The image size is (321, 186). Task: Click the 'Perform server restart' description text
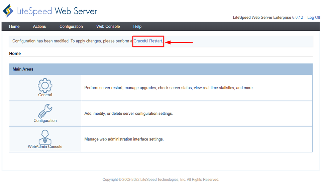[x=169, y=88]
